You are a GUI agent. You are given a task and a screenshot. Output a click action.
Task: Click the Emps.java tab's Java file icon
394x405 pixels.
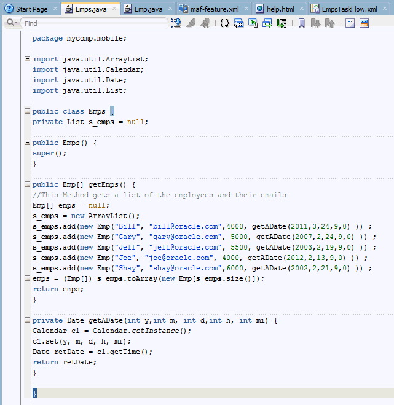(68, 9)
